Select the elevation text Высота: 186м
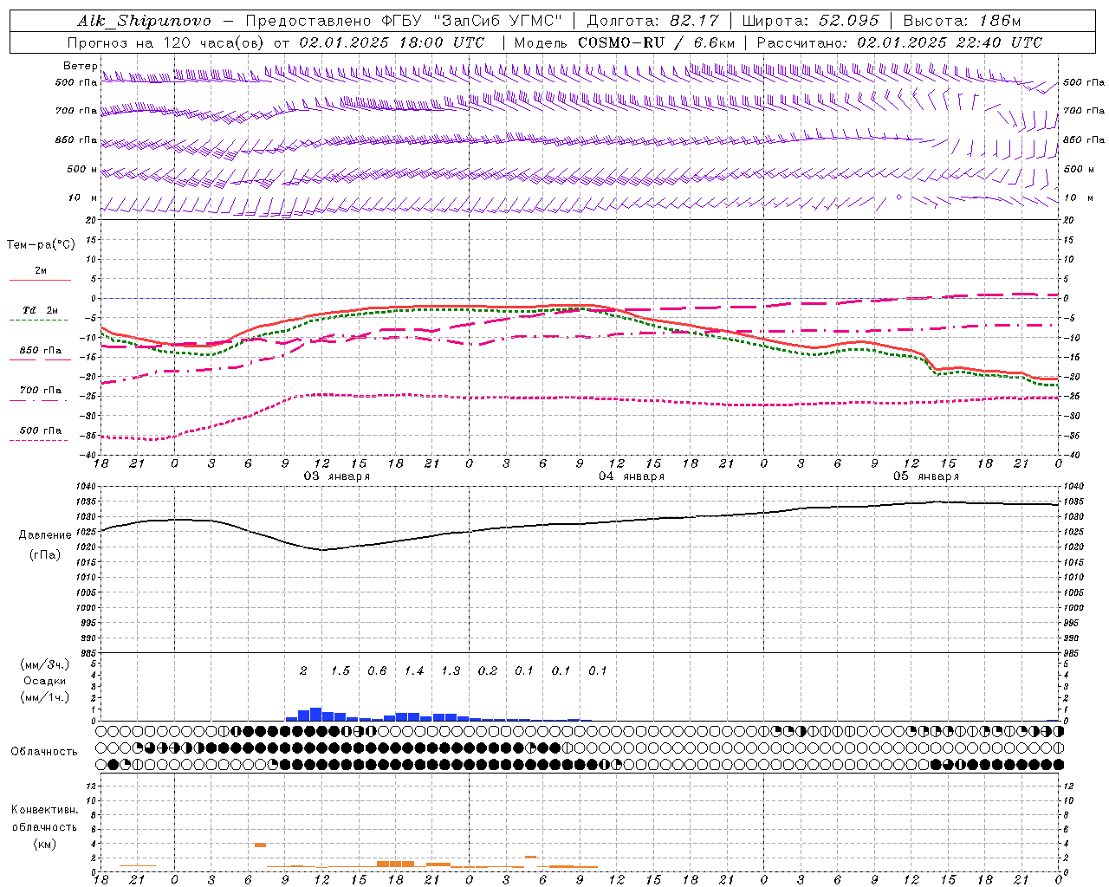This screenshot has height=887, width=1109. [x=962, y=21]
